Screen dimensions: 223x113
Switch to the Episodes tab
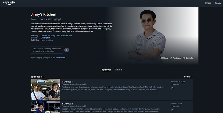tap(106, 70)
